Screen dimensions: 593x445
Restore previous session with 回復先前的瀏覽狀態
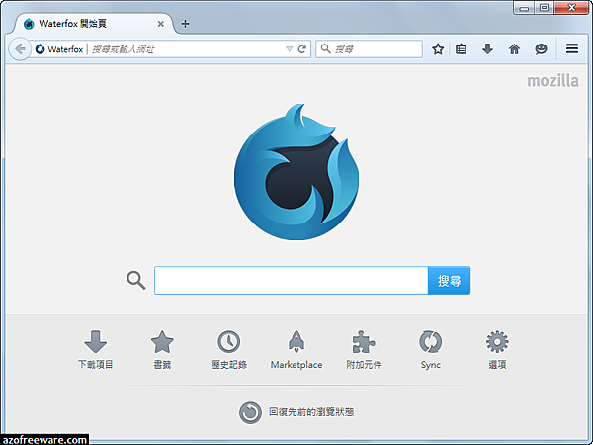pyautogui.click(x=296, y=412)
